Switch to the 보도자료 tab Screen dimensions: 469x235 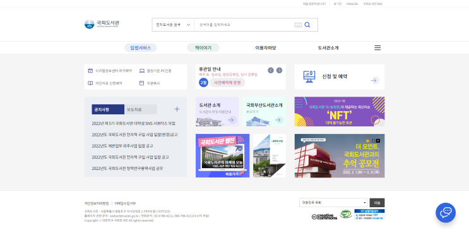coord(141,109)
